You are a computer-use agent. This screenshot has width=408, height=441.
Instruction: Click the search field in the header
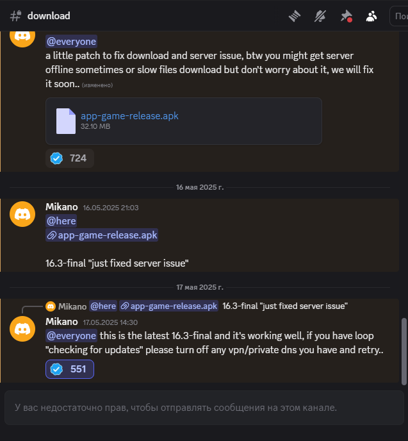398,16
